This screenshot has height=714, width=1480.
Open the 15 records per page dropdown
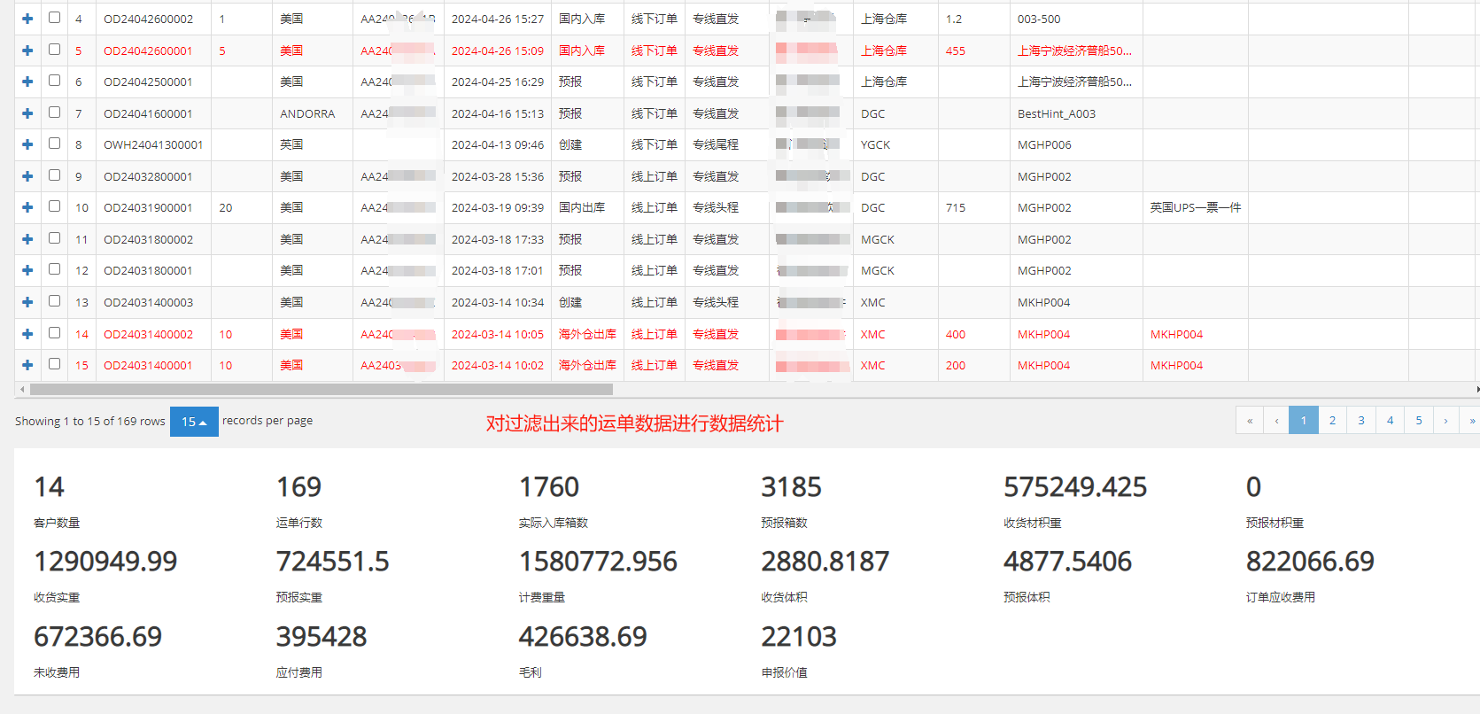point(194,422)
